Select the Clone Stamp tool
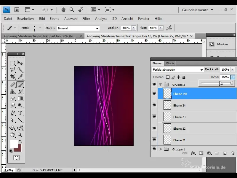Image resolution: width=237 pixels, height=178 pixels. (12, 91)
